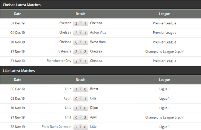Screen dimensions: 201x130
Task: Click the 07 Dec 19 match date
Action: pyautogui.click(x=17, y=23)
